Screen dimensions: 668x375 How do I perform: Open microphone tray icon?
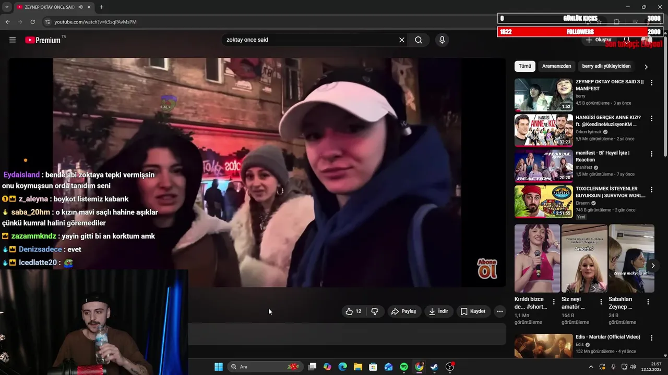pyautogui.click(x=613, y=367)
